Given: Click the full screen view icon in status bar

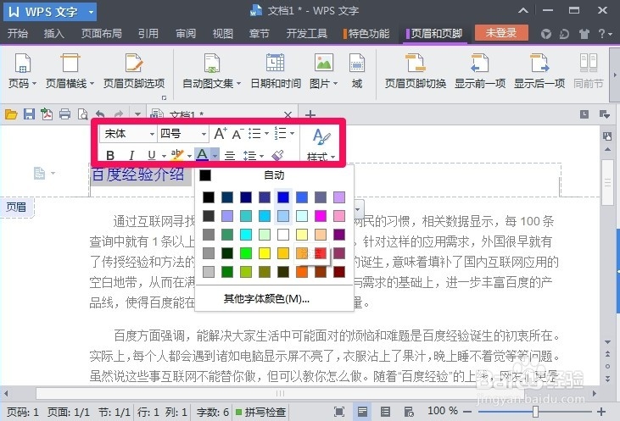Looking at the screenshot, I should pyautogui.click(x=339, y=412).
